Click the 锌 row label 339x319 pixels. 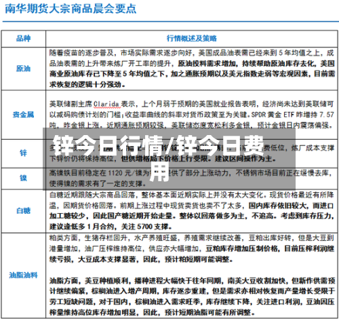[23, 153]
